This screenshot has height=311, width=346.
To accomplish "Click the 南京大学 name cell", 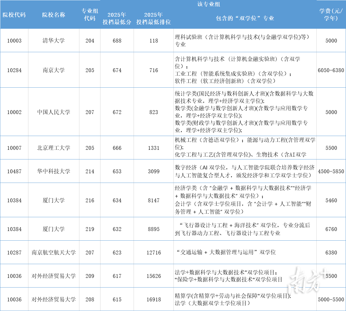I will coord(54,70).
